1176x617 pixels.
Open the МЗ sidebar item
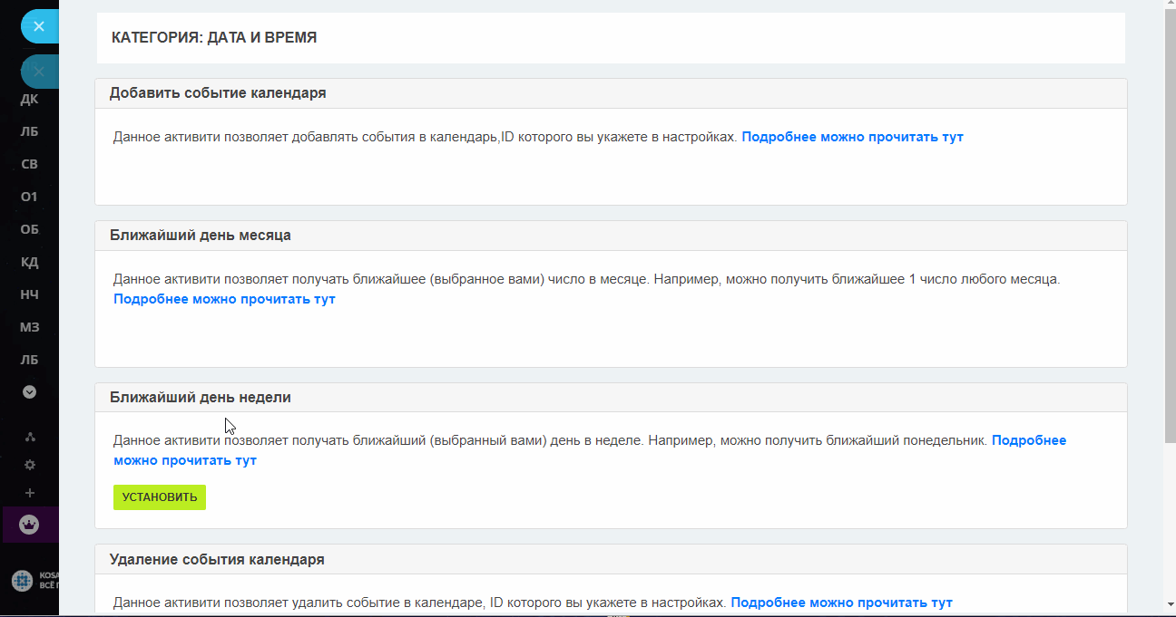(29, 327)
